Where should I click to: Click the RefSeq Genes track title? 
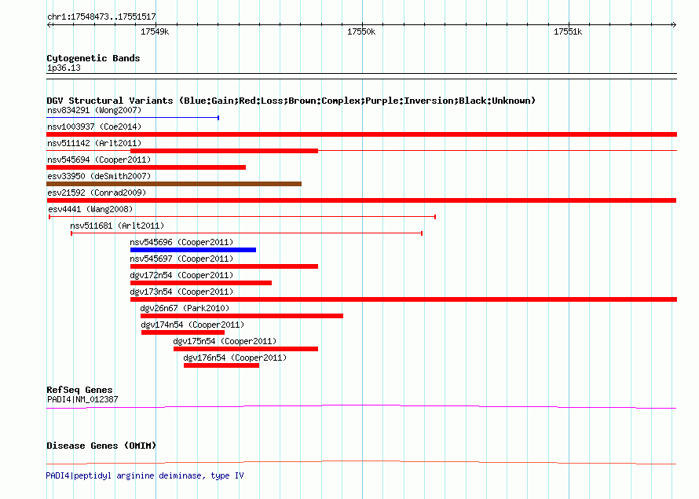(79, 390)
